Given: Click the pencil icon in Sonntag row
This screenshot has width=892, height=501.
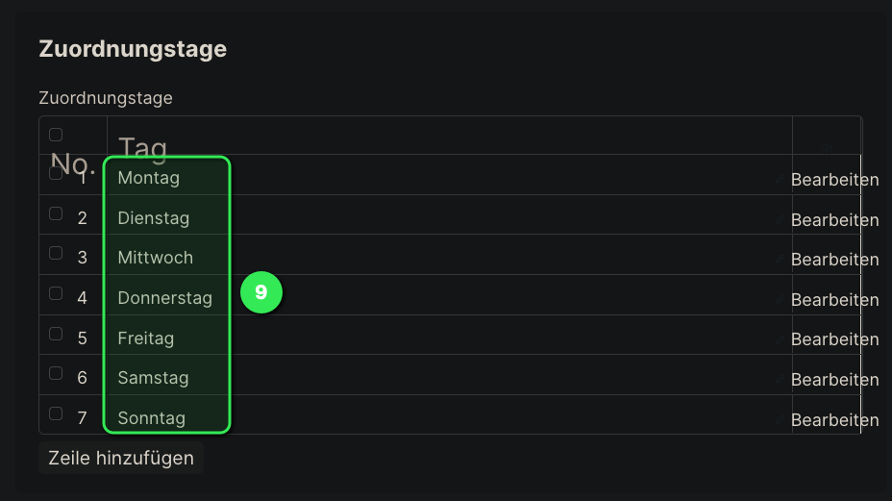Looking at the screenshot, I should [780, 420].
